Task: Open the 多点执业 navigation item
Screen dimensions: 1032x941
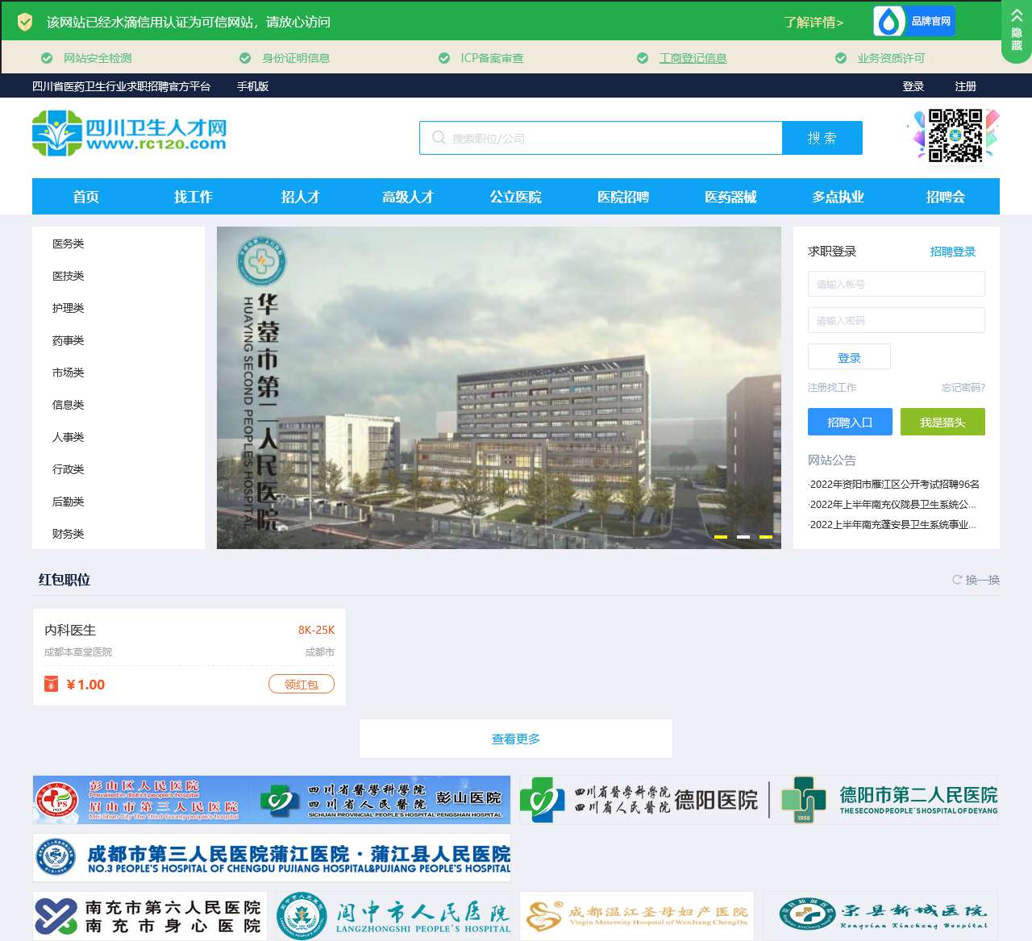Action: pyautogui.click(x=838, y=197)
